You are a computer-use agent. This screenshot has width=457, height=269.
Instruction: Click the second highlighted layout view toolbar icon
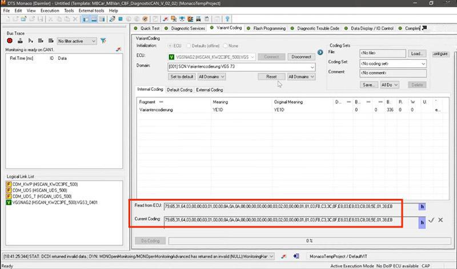94,19
